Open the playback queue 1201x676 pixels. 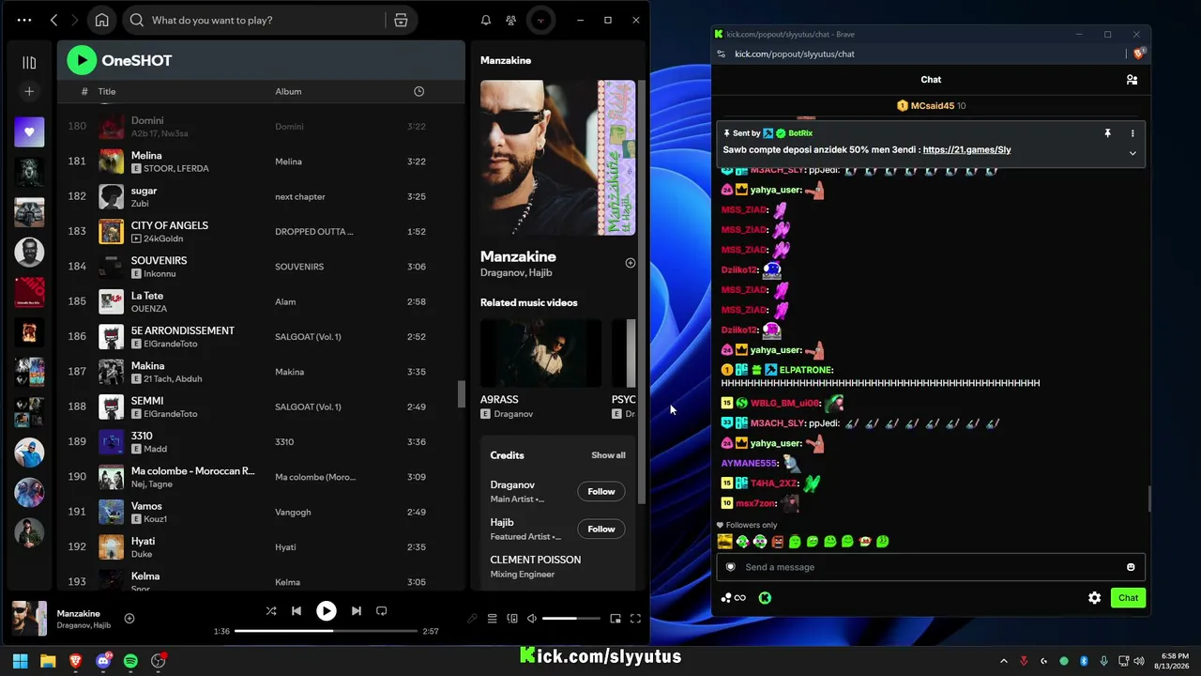492,619
